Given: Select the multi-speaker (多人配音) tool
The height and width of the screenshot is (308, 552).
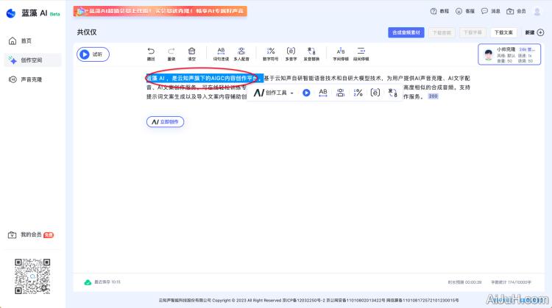Looking at the screenshot, I should pos(241,53).
